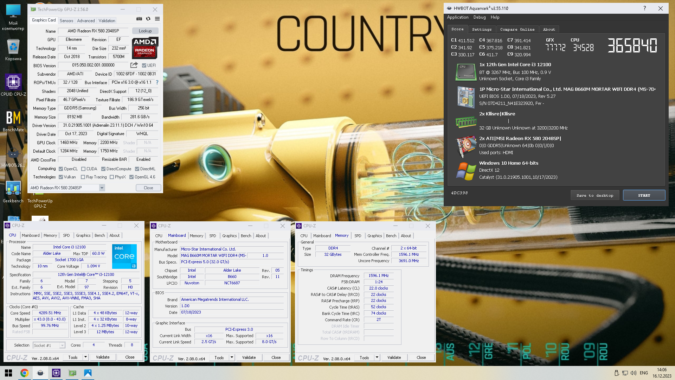Image resolution: width=675 pixels, height=380 pixels.
Task: Toggle the OpenCL checkbox
Action: 61,169
